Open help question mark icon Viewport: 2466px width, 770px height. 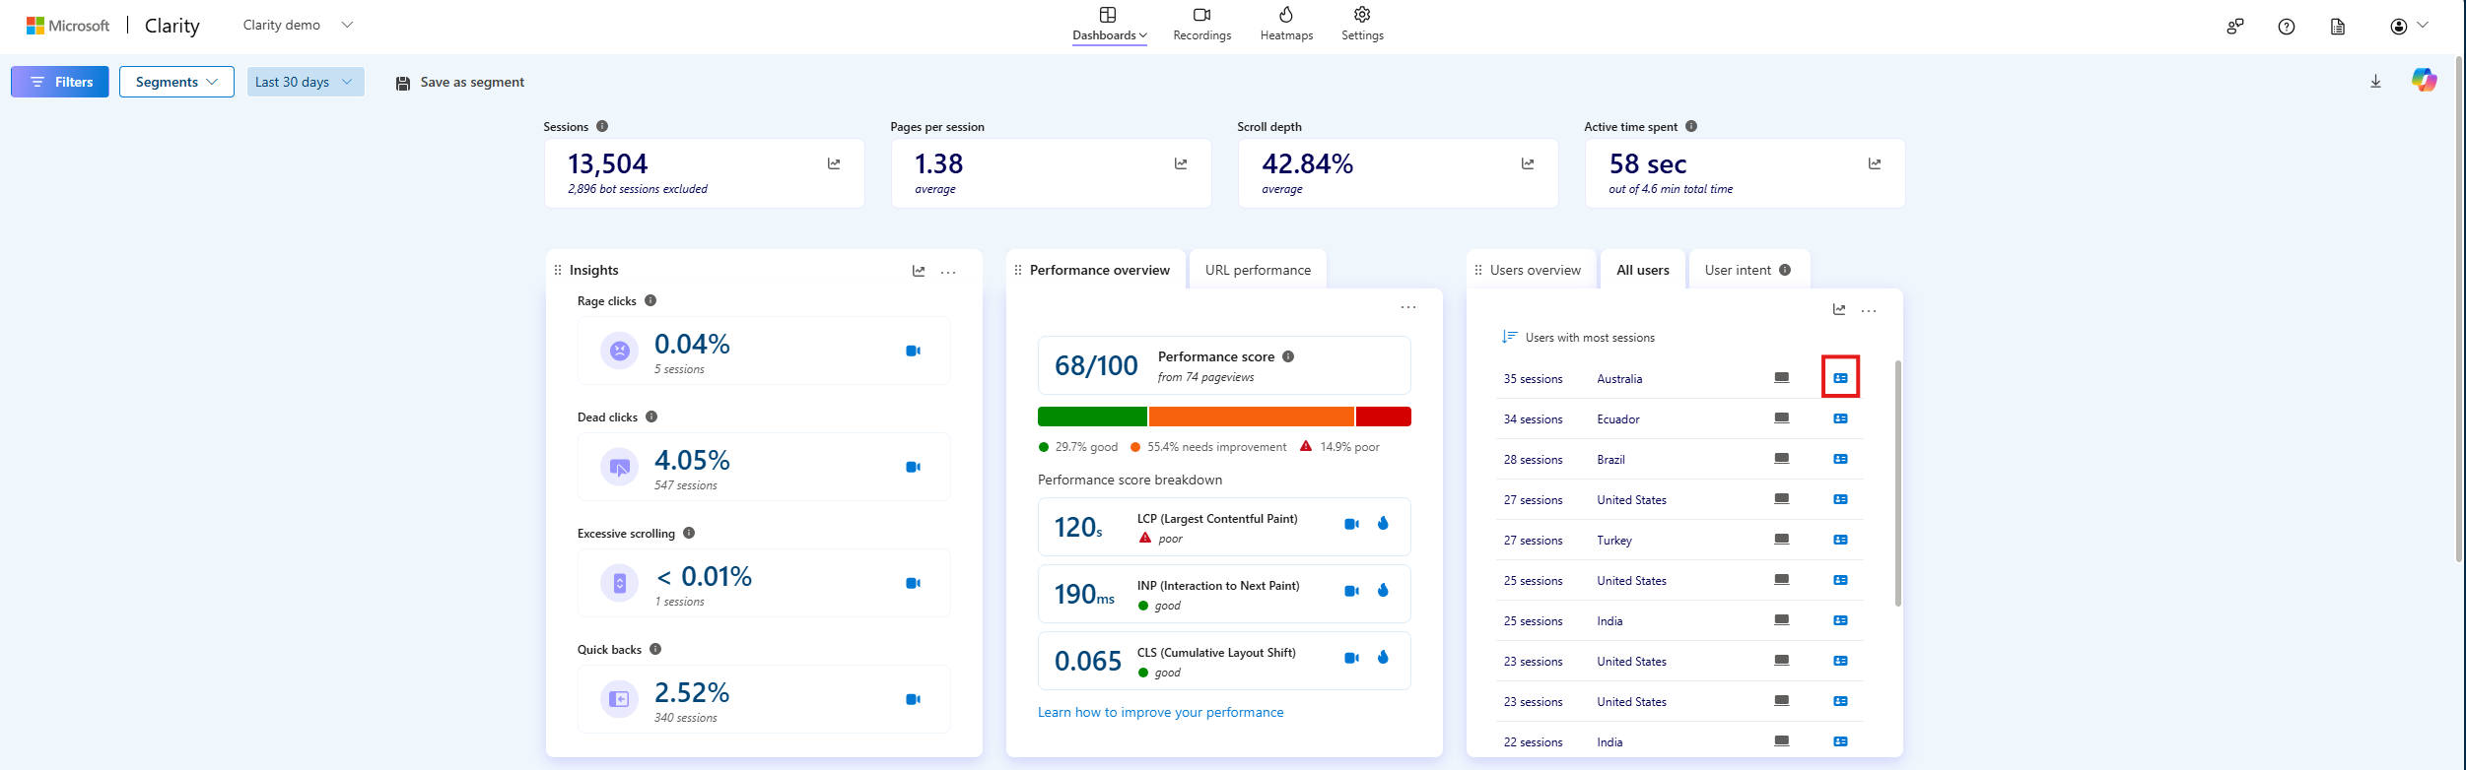point(2286,27)
